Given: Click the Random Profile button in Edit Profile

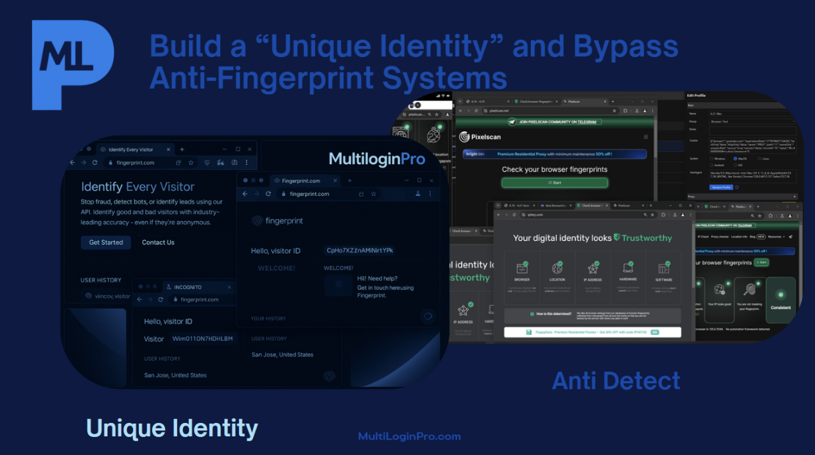Looking at the screenshot, I should coord(721,187).
